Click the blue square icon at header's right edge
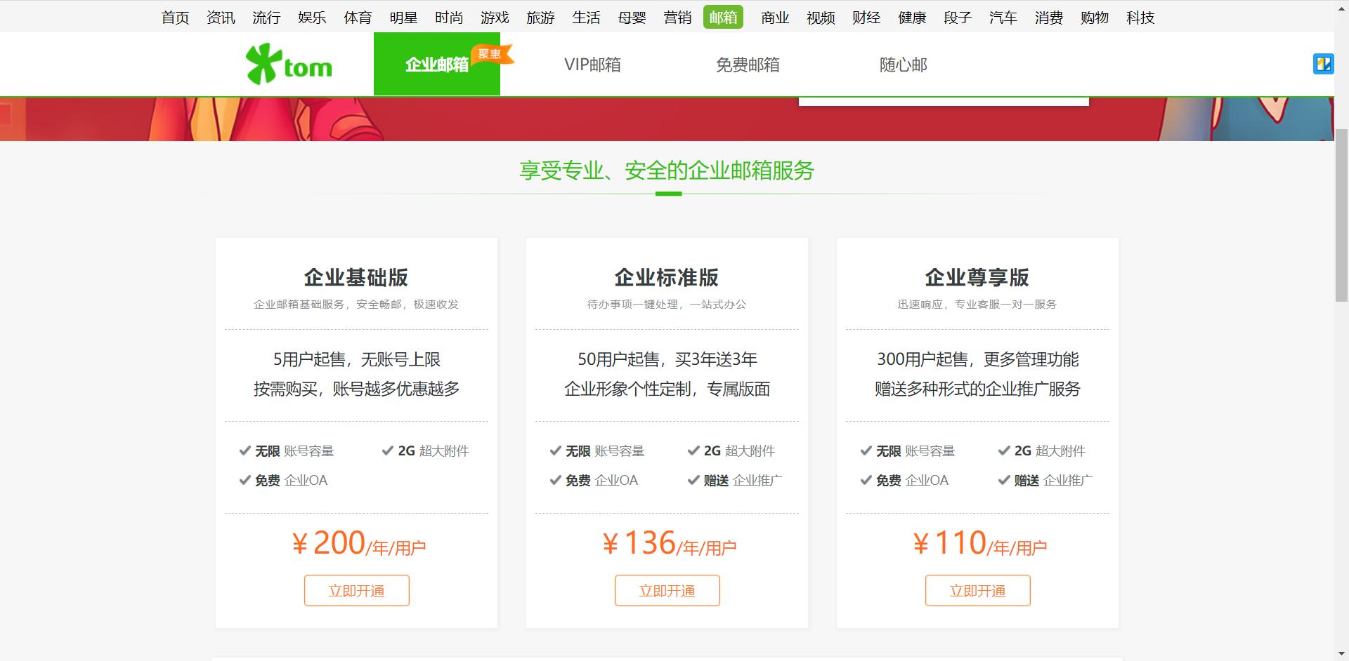This screenshot has width=1349, height=661. pyautogui.click(x=1324, y=63)
